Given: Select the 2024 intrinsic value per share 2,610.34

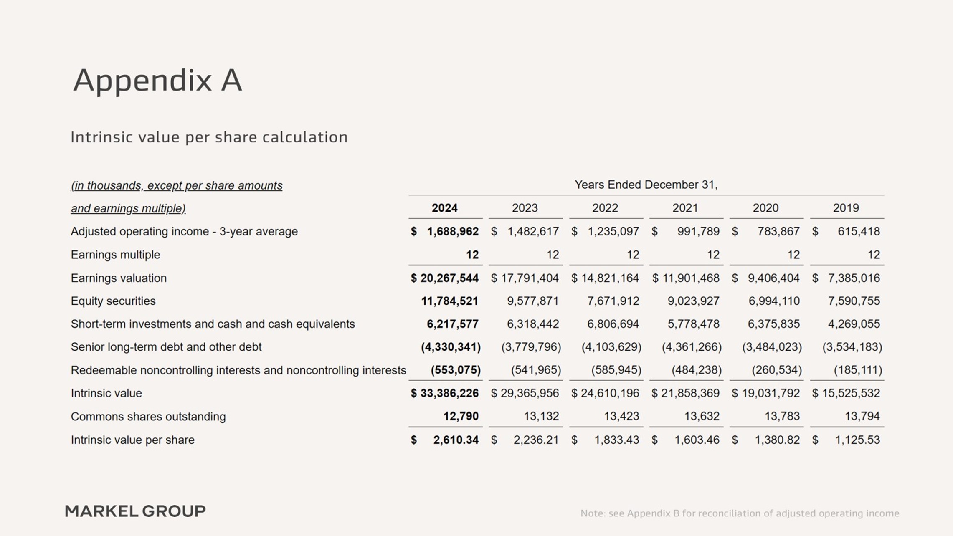Looking at the screenshot, I should [456, 440].
